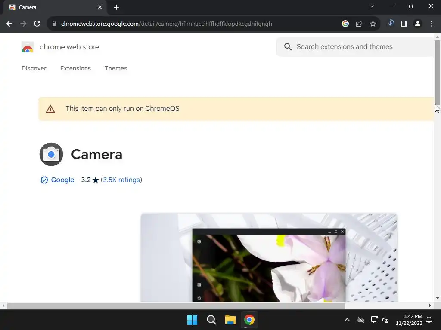Image resolution: width=441 pixels, height=330 pixels.
Task: Click the search magnifier icon
Action: pyautogui.click(x=288, y=46)
